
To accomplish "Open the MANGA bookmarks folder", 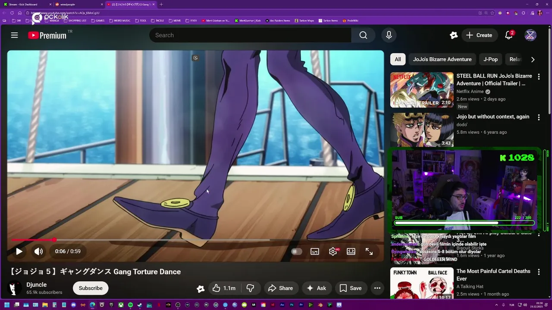I will point(51,20).
